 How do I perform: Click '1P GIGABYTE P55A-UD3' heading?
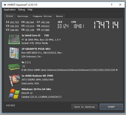36,49
